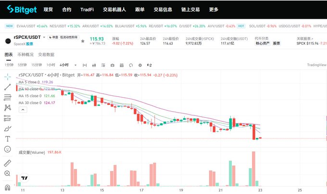
Task: Switch to the 交易数据 trading data tab
Action: coord(46,55)
